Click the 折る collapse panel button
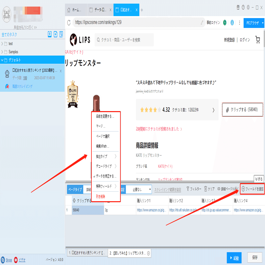 259,179
